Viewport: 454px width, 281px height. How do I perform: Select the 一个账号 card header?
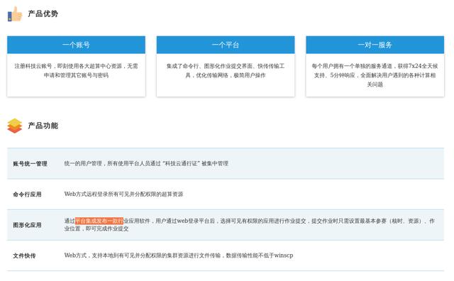(x=76, y=45)
